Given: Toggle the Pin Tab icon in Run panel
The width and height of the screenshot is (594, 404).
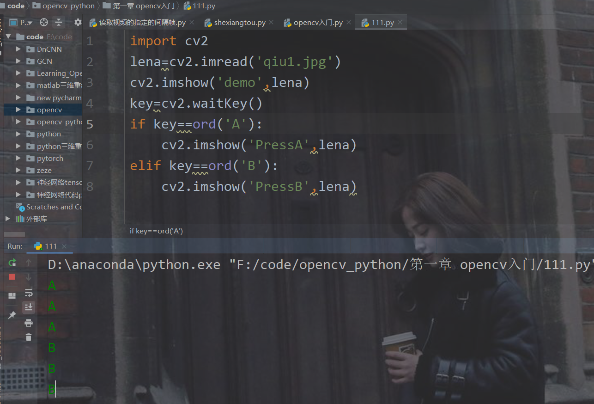Looking at the screenshot, I should [12, 315].
